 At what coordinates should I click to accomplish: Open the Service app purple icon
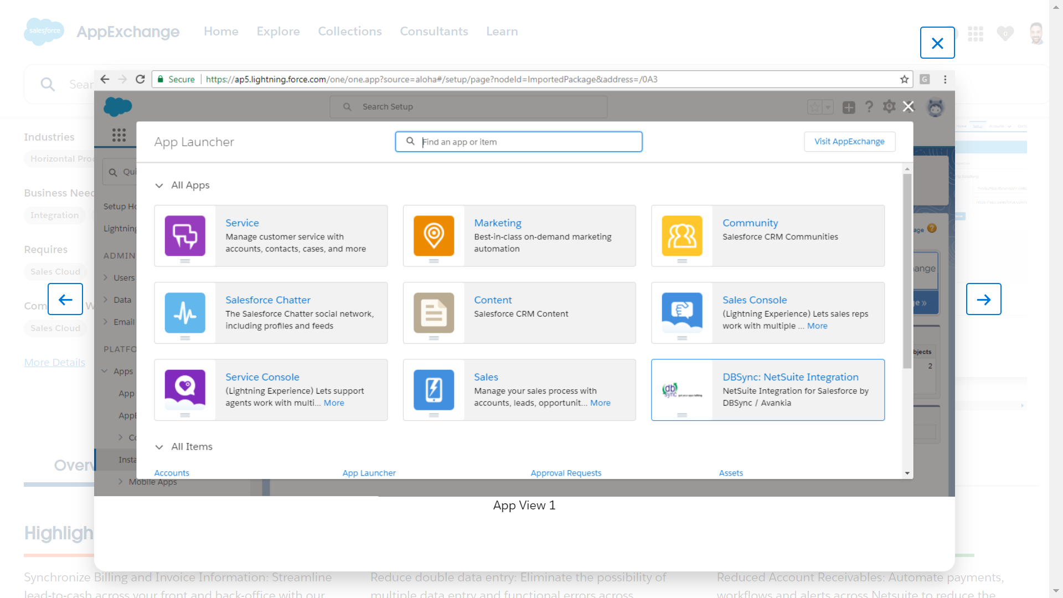(x=185, y=236)
